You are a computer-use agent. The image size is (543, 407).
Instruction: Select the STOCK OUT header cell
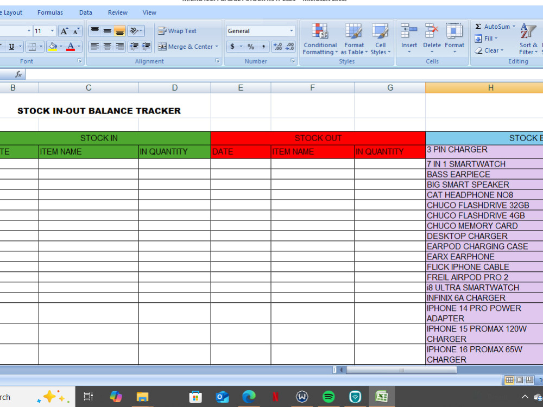pos(318,138)
